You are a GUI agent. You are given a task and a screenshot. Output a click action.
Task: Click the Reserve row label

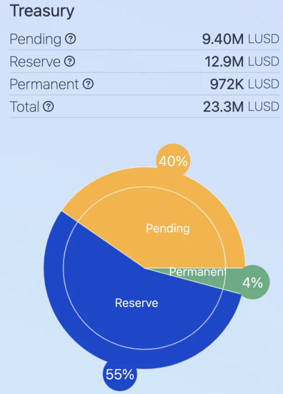coord(35,62)
